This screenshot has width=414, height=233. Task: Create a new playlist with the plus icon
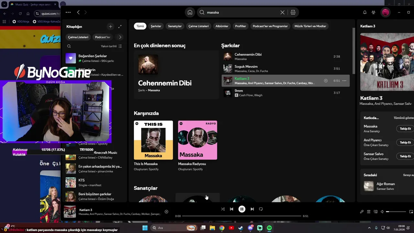pyautogui.click(x=111, y=27)
